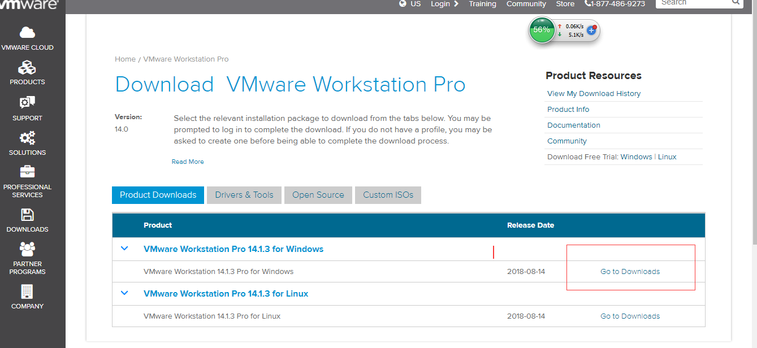Open the Documentation resource link
Screen dimensions: 757x348
point(574,125)
